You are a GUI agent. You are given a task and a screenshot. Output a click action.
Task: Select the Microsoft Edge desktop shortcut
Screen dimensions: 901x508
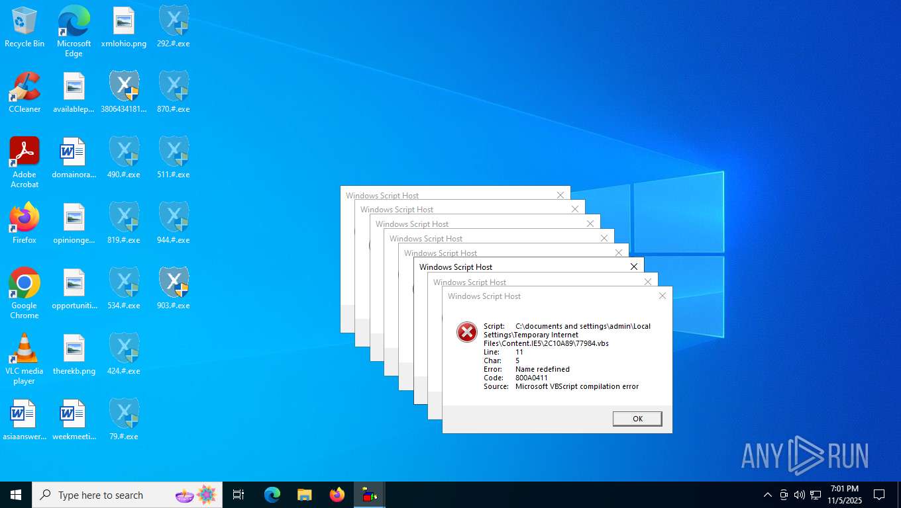point(74,32)
